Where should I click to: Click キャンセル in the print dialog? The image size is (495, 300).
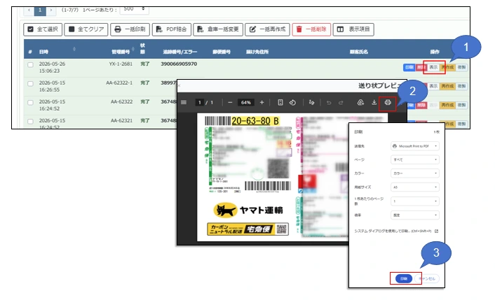pyautogui.click(x=427, y=278)
